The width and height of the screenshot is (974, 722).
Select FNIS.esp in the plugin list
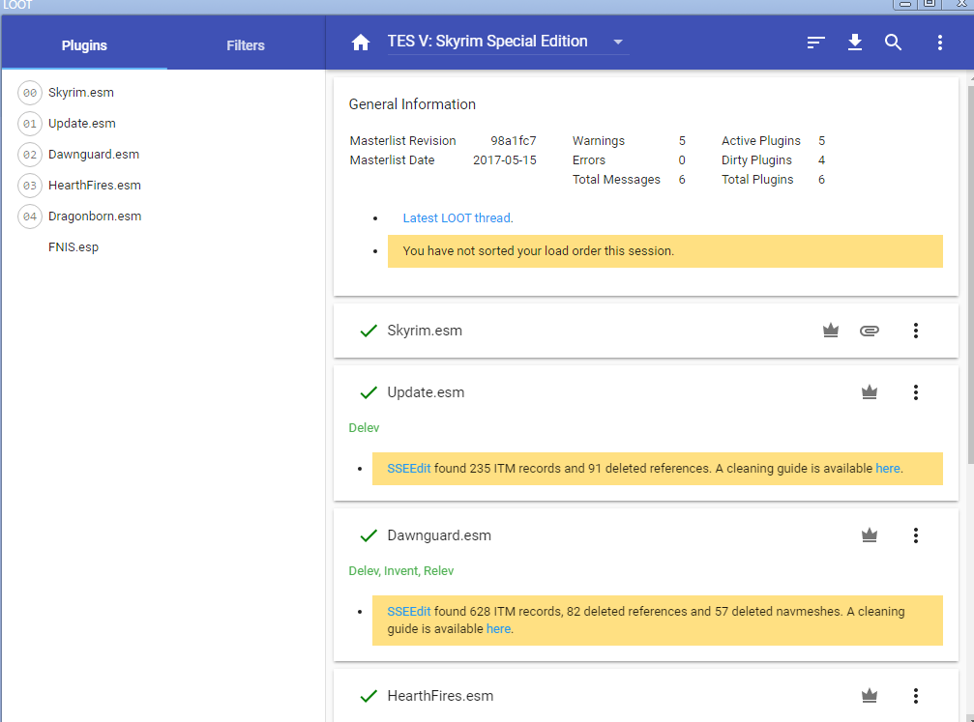point(74,247)
